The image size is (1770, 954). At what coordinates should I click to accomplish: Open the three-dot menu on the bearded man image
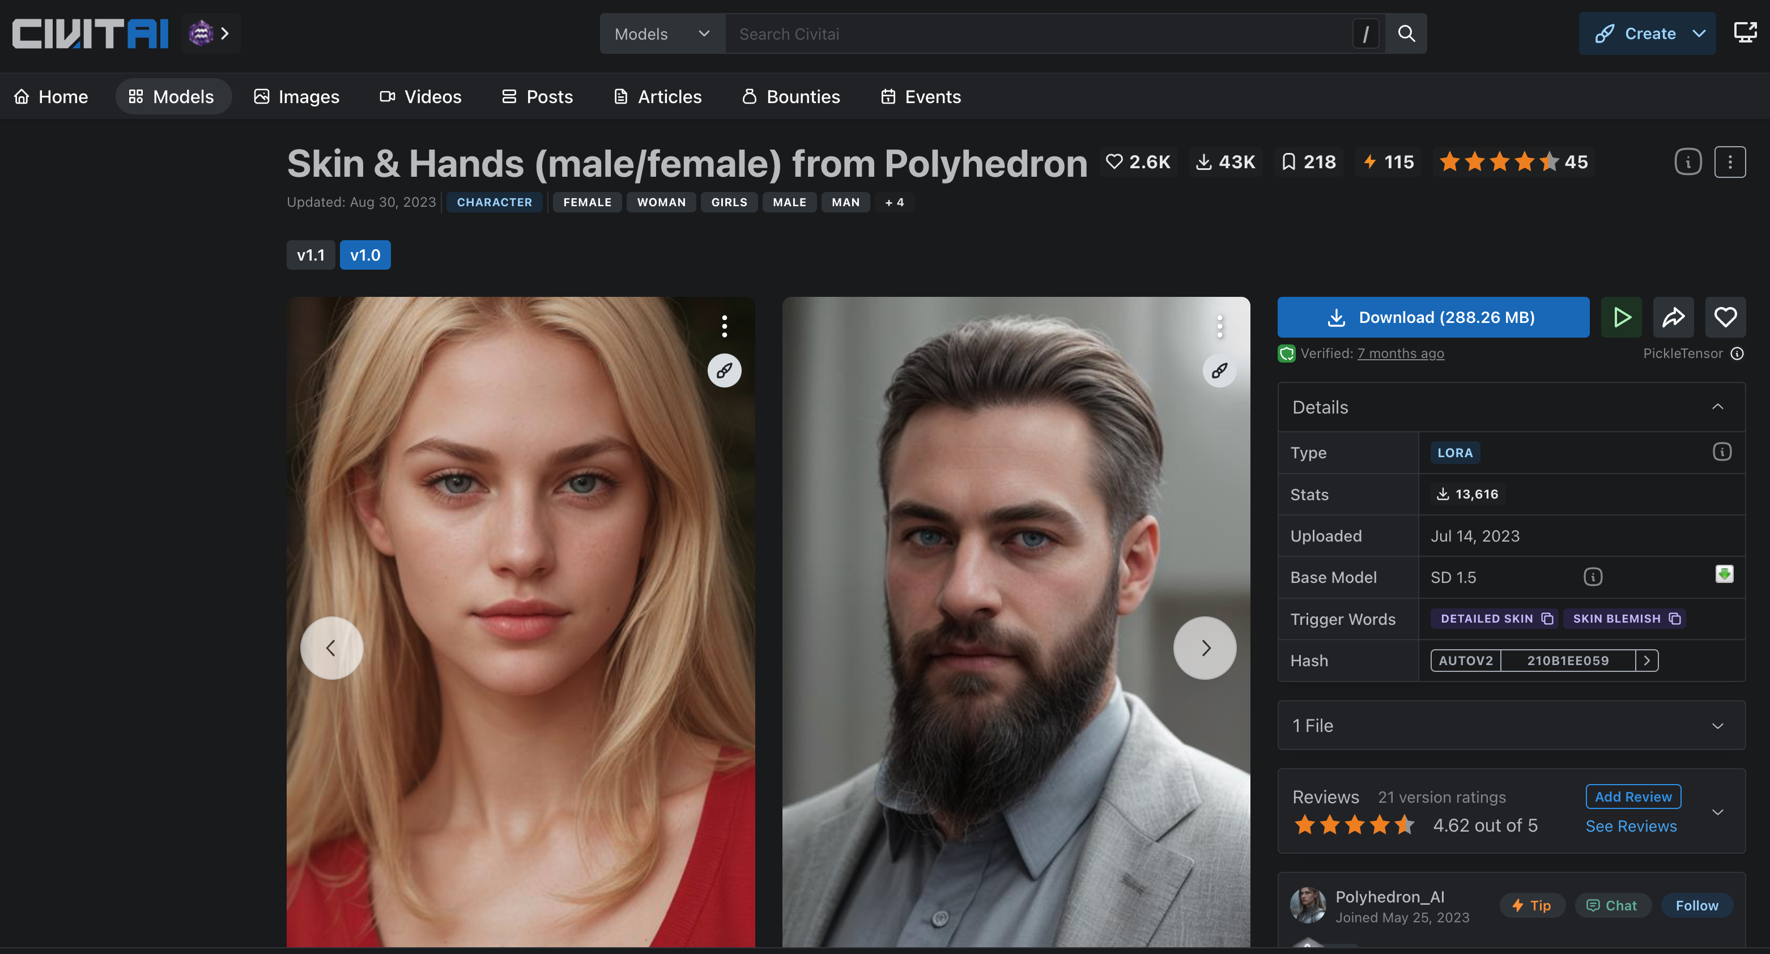point(1220,326)
